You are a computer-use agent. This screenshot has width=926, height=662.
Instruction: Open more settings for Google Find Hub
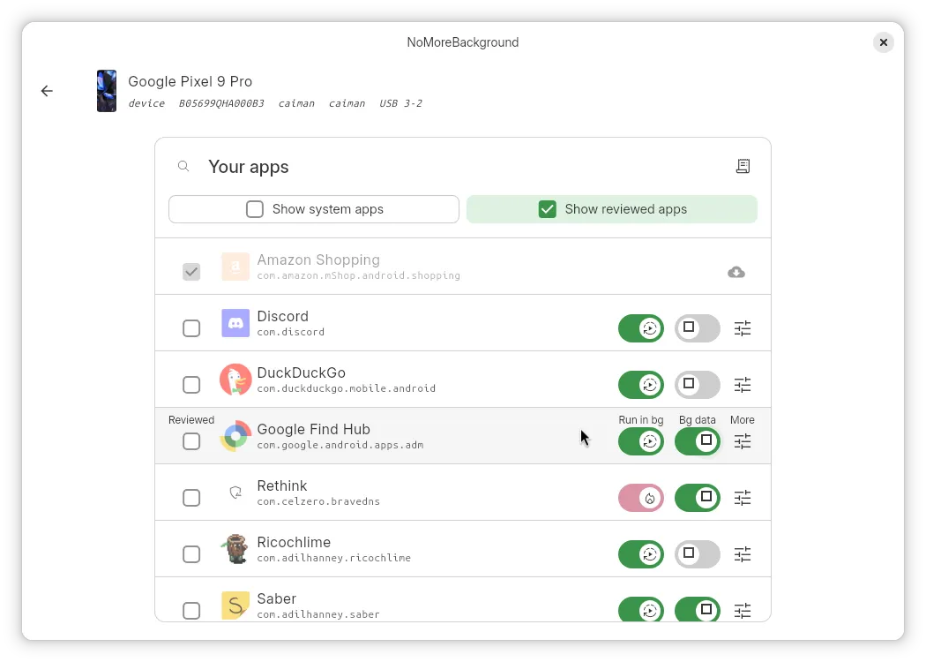(743, 441)
